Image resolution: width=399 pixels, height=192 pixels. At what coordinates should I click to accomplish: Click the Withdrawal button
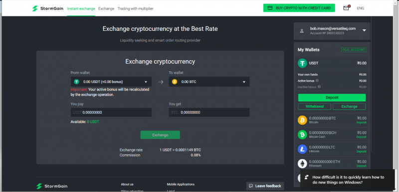pos(315,106)
